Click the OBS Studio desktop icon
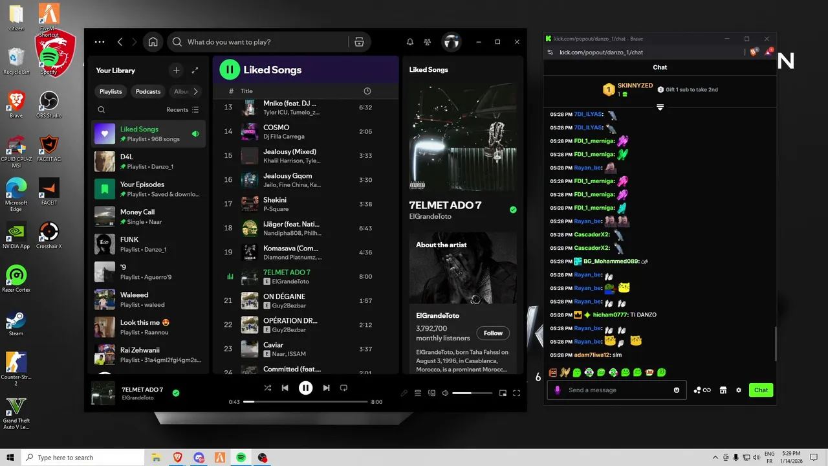The height and width of the screenshot is (466, 828). (x=49, y=104)
